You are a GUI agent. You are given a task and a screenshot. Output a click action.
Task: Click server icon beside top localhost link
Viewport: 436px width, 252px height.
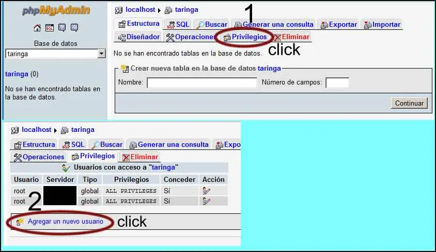coord(119,10)
